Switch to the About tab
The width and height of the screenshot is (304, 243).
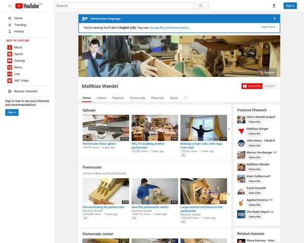174,98
